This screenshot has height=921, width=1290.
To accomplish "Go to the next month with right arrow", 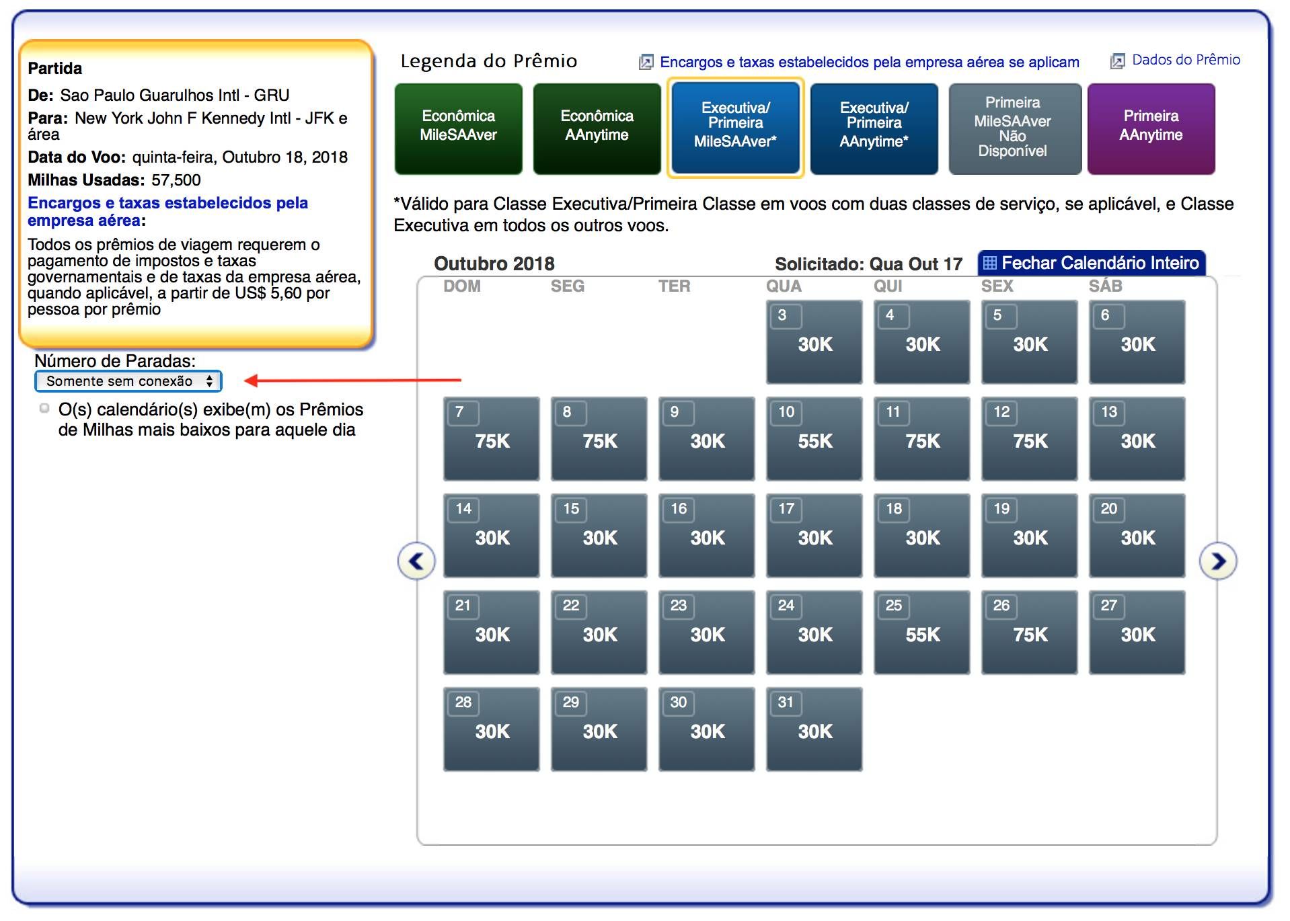I will [1218, 561].
